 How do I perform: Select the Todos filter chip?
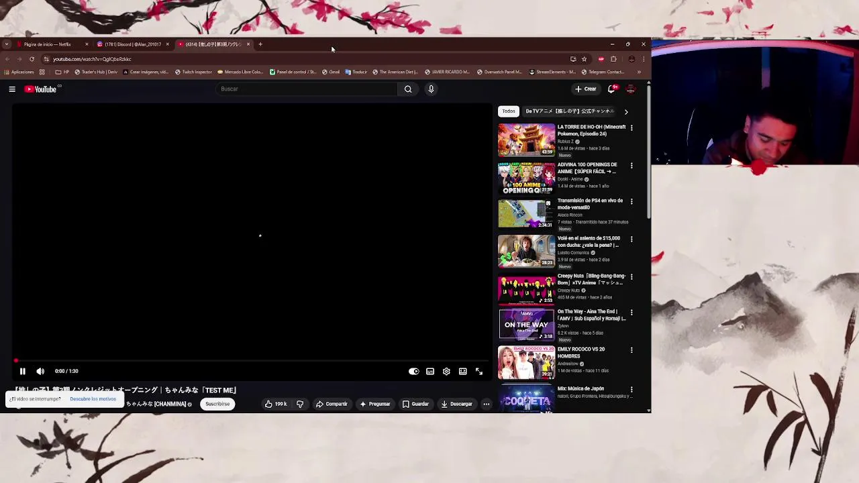(x=509, y=111)
